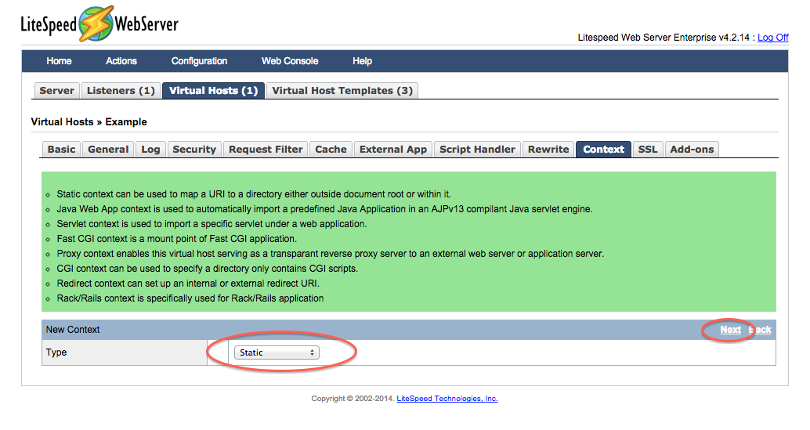The height and width of the screenshot is (430, 810).
Task: Click the LiteSpeed WebServer logo
Action: pyautogui.click(x=99, y=23)
